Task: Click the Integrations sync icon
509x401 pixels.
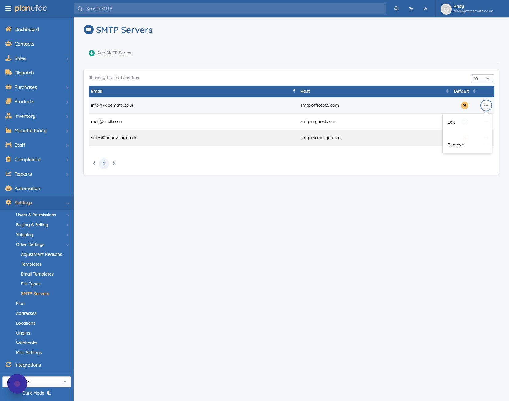Action: click(x=8, y=365)
